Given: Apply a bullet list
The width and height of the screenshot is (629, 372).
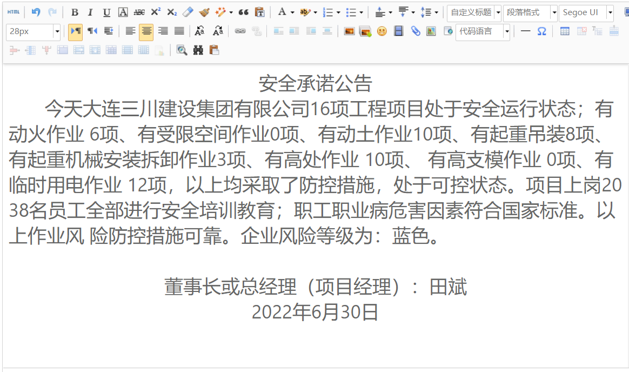Looking at the screenshot, I should [x=351, y=12].
